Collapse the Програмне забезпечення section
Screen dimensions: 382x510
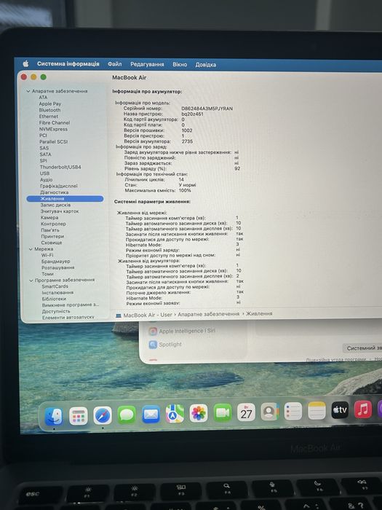[31, 280]
